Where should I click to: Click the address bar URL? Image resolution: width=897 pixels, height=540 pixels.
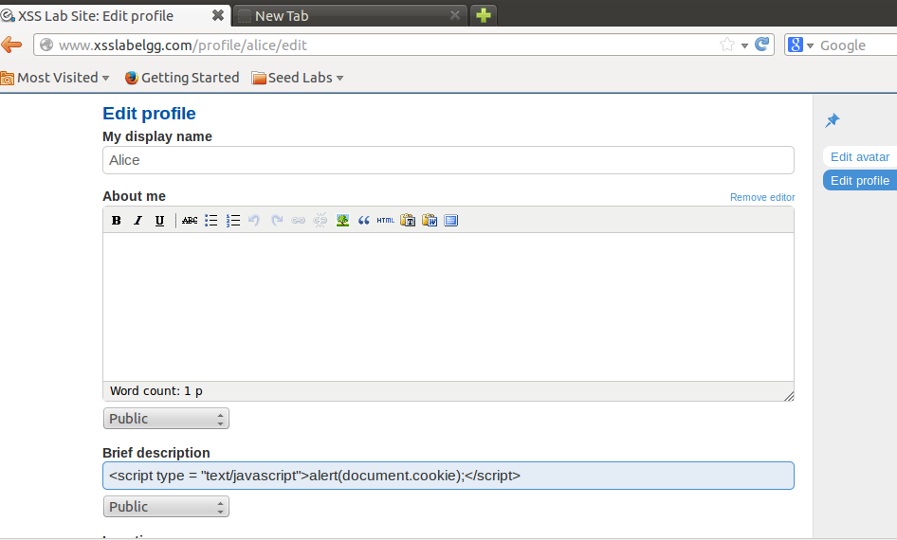pos(183,45)
